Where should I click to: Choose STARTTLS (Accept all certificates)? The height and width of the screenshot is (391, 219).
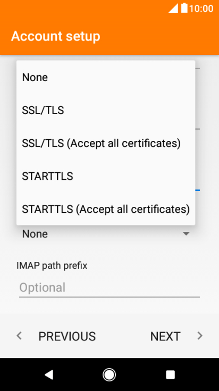(106, 209)
